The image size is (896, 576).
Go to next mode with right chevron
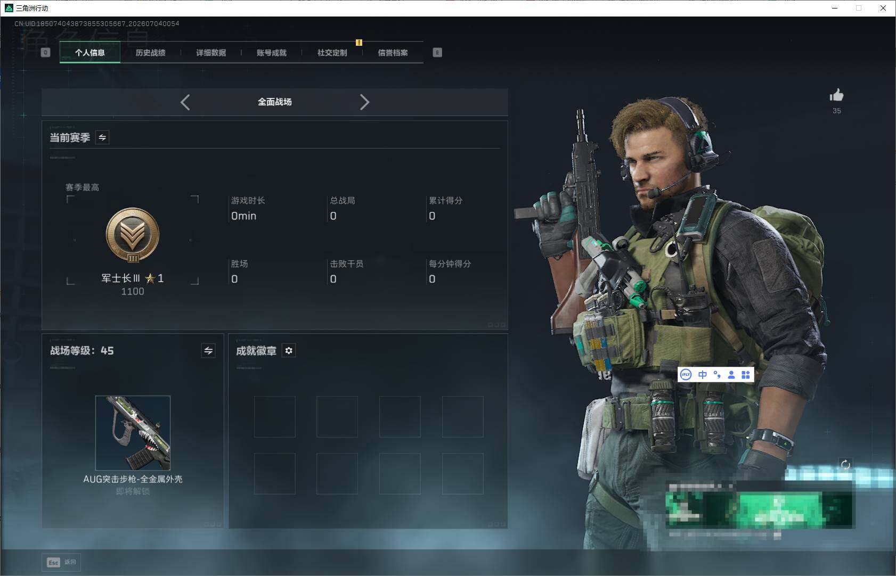364,102
